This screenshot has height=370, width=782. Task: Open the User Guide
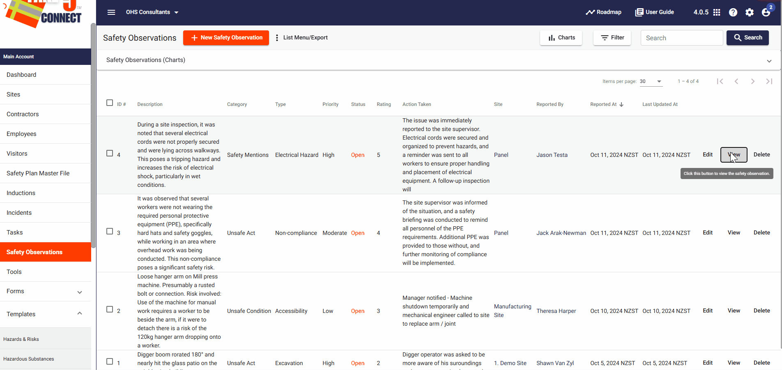[x=654, y=12]
